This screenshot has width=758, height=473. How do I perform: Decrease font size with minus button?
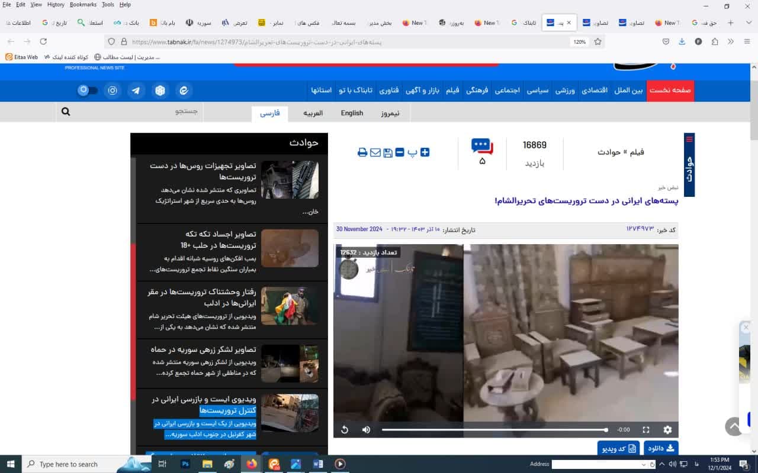click(400, 152)
